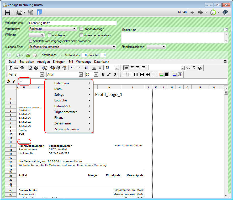This screenshot has height=200, width=233.
Task: Check the Währung ausblenden checkbox
Action: tap(50, 35)
